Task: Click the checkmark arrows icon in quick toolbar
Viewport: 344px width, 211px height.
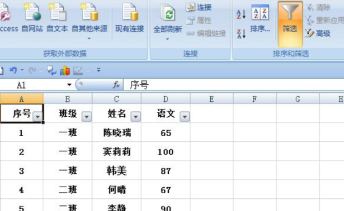Action: 52,70
